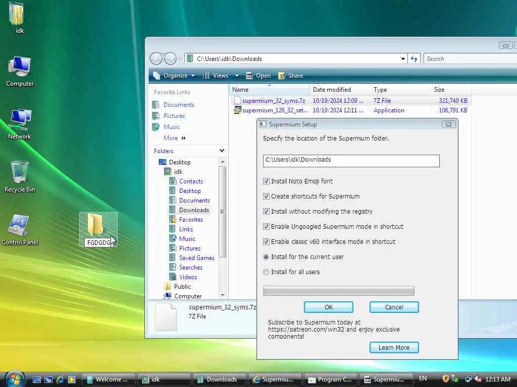Image resolution: width=517 pixels, height=387 pixels.
Task: Click the installation progress bar
Action: pyautogui.click(x=339, y=291)
